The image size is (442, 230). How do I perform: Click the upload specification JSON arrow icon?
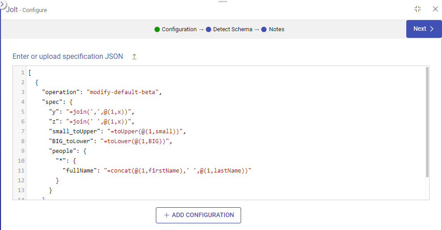(134, 57)
